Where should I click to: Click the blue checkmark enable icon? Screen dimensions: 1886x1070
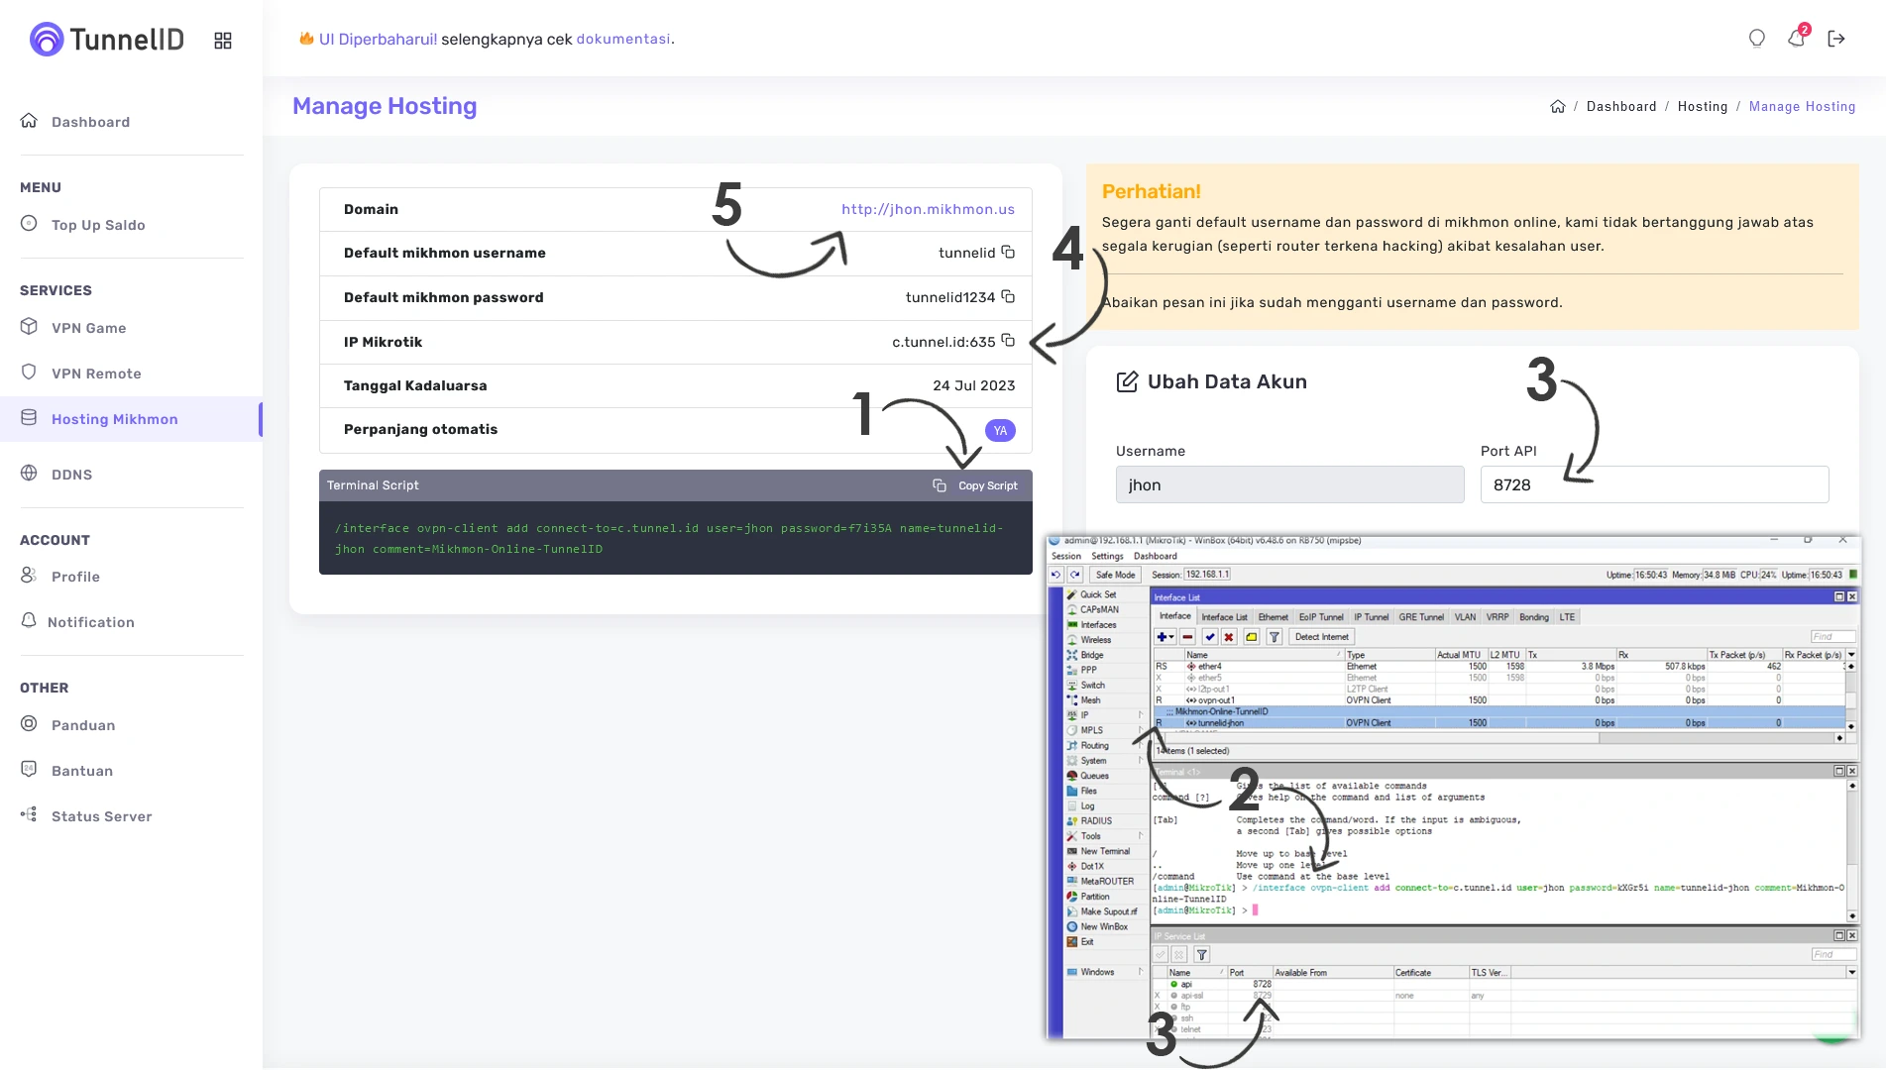click(x=1210, y=637)
